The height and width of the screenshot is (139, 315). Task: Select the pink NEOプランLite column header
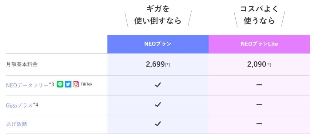[x=259, y=44]
